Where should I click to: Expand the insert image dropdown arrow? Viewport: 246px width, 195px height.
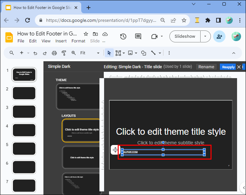point(136,53)
